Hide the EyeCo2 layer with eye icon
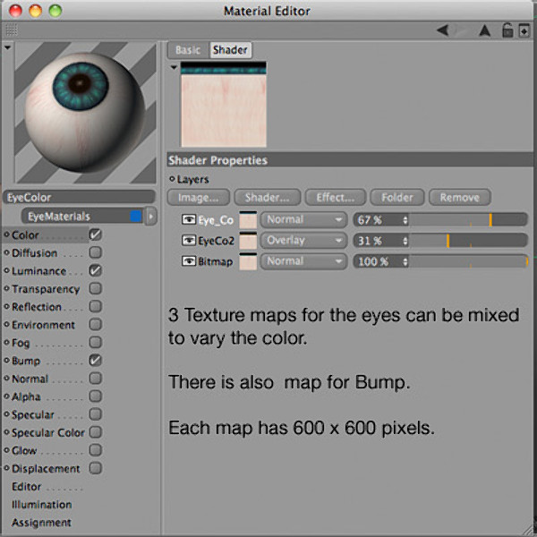The image size is (537, 537). pyautogui.click(x=189, y=241)
